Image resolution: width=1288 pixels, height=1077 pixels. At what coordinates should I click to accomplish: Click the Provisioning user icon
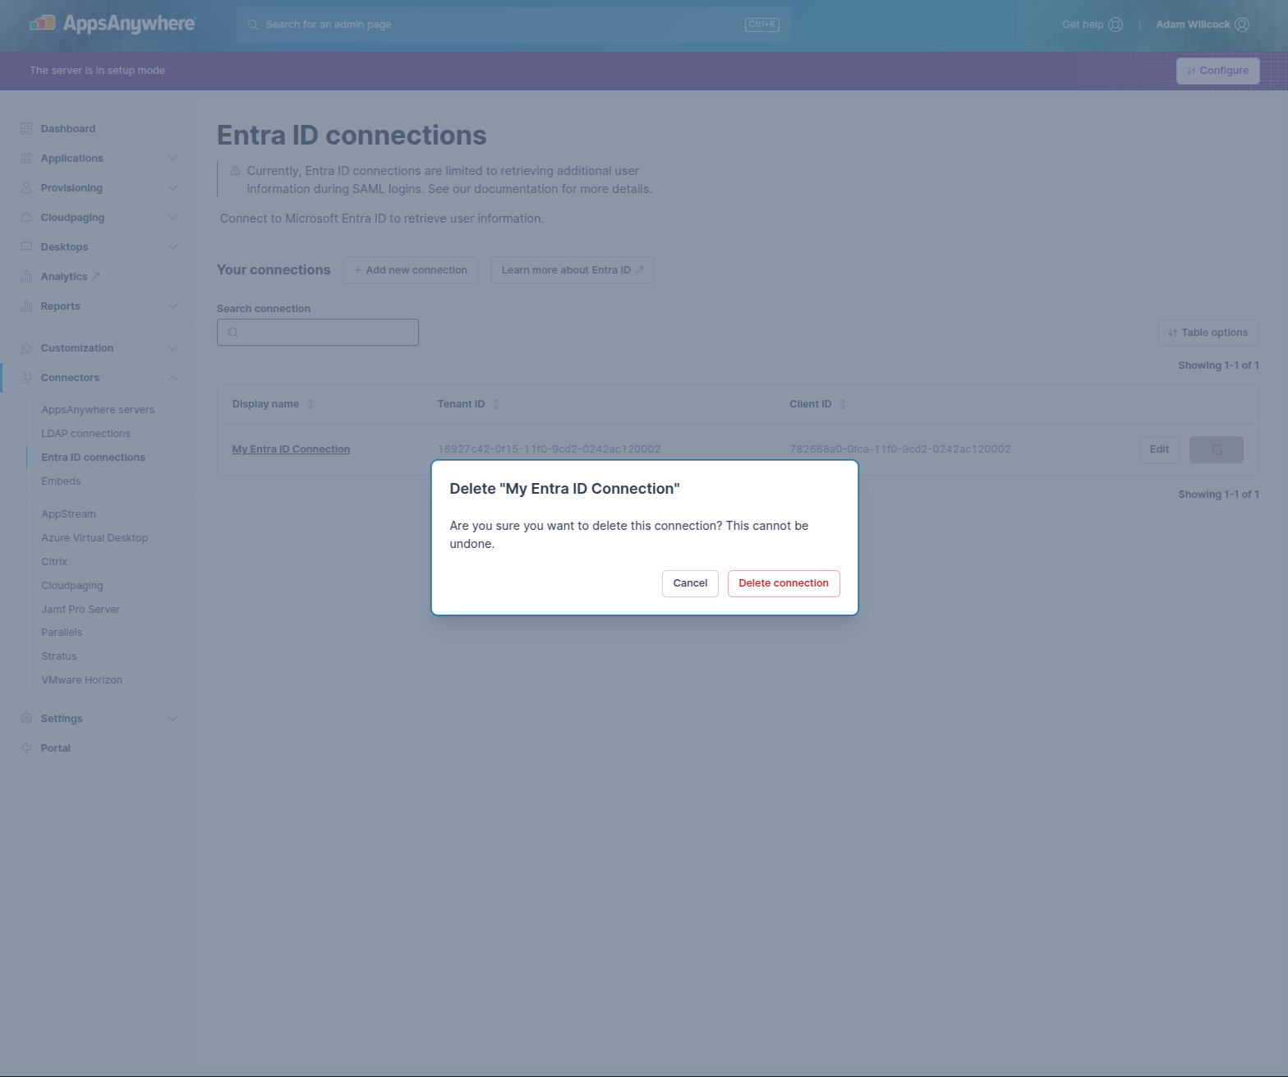[x=26, y=188]
